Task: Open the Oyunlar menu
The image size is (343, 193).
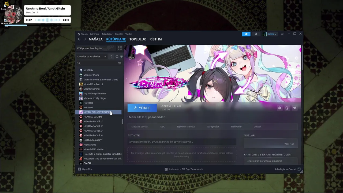Action: 119,34
